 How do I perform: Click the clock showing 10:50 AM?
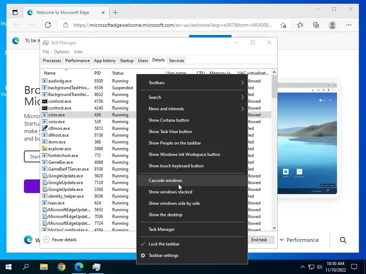pyautogui.click(x=335, y=264)
